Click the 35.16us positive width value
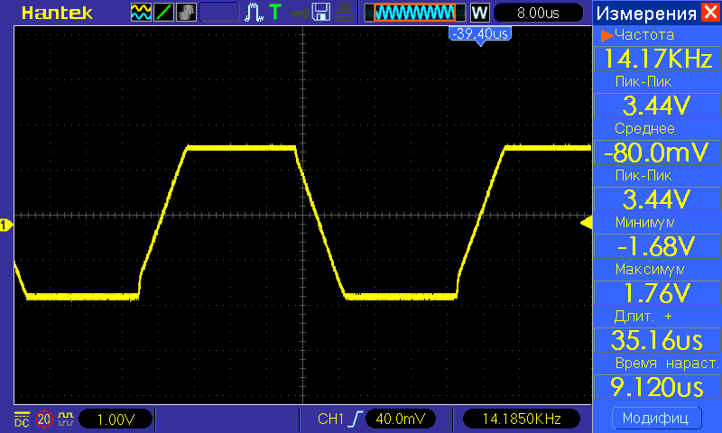The width and height of the screenshot is (722, 433). 657,340
